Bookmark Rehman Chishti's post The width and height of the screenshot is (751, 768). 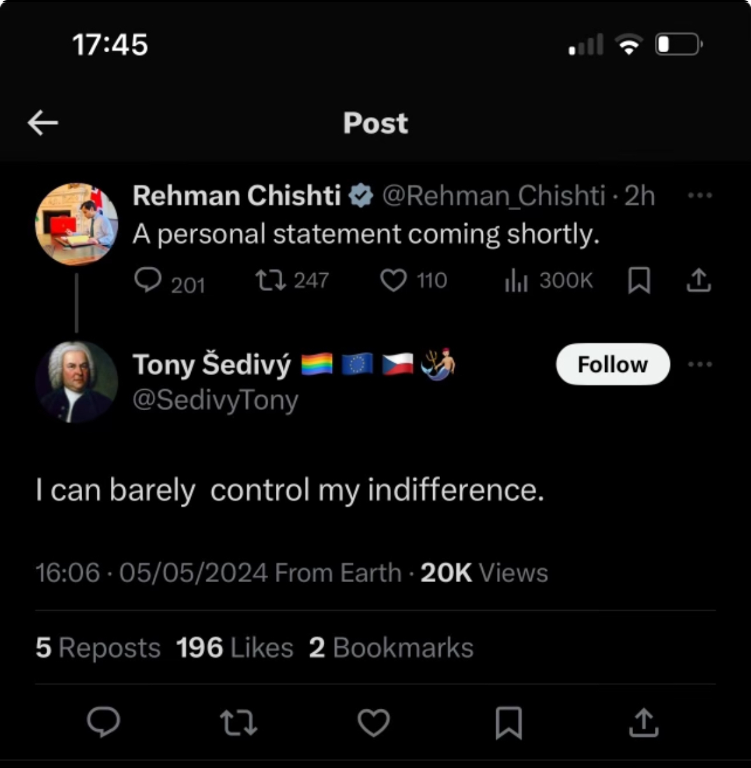click(639, 280)
